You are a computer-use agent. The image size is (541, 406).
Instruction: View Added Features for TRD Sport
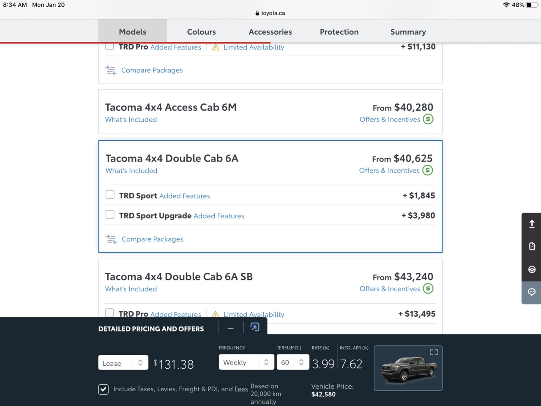(185, 196)
